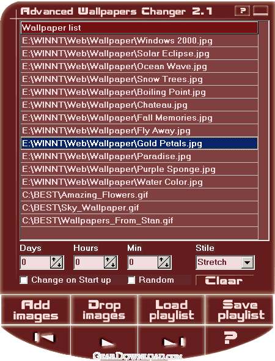Click the Days spinner arrows

coord(57,262)
